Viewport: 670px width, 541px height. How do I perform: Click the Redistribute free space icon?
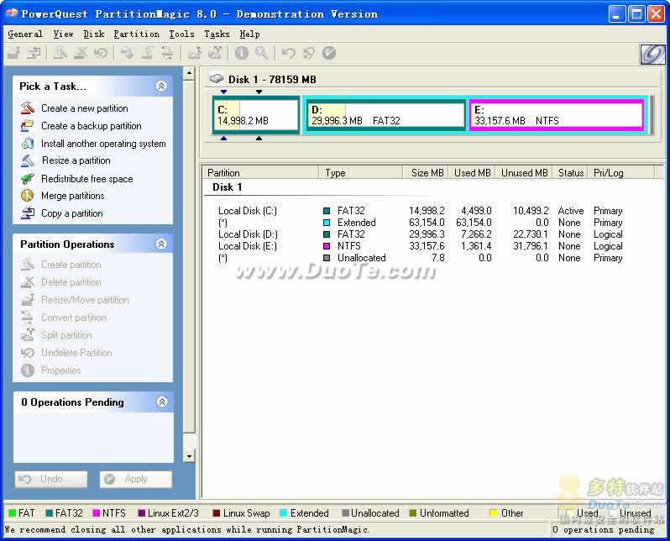coord(28,178)
